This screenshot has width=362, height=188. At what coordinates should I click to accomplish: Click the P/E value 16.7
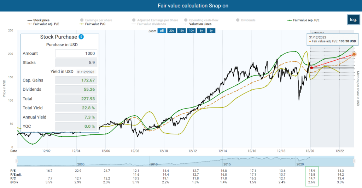click(x=49, y=171)
